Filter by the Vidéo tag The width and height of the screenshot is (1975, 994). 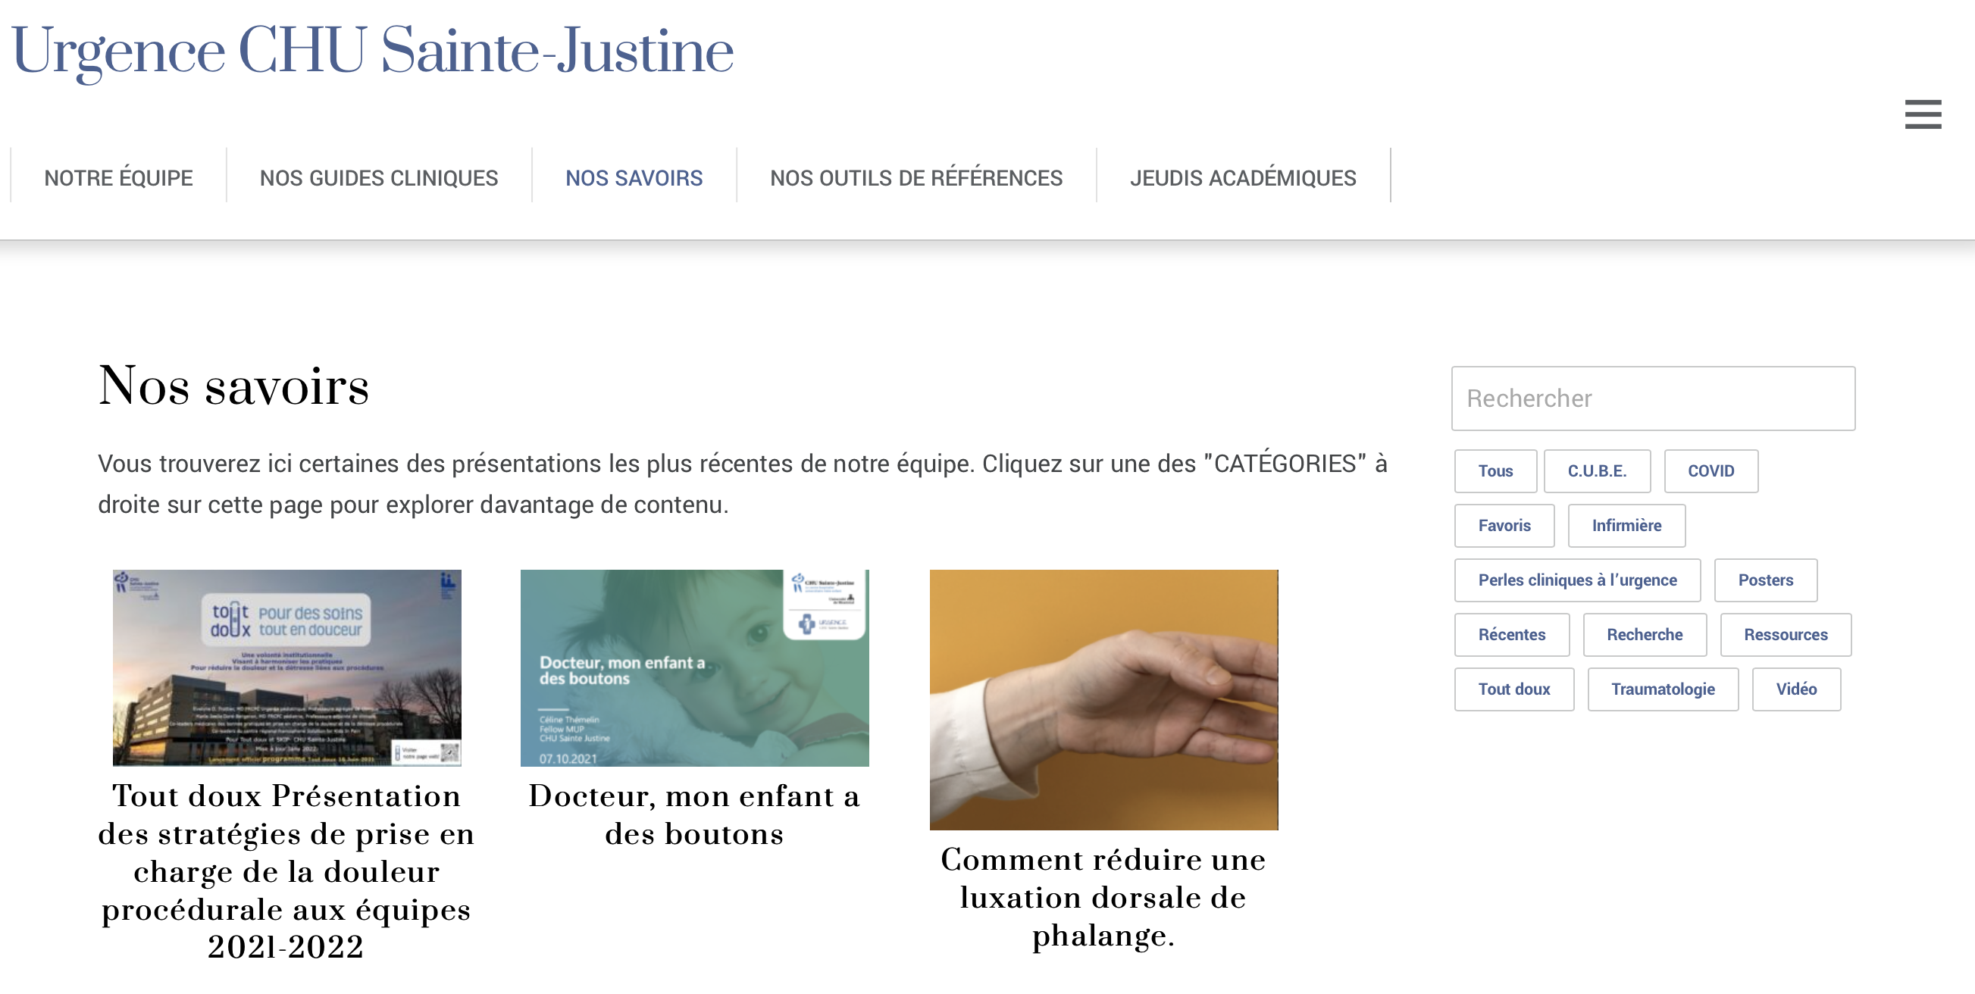1795,689
